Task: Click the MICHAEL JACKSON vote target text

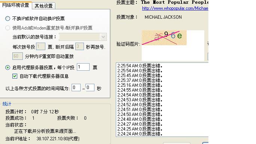Action: pos(163,17)
